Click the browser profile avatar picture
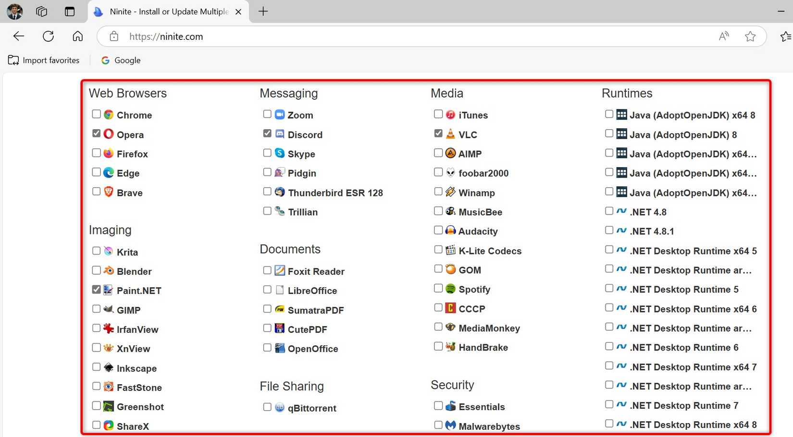The height and width of the screenshot is (437, 793). [14, 12]
